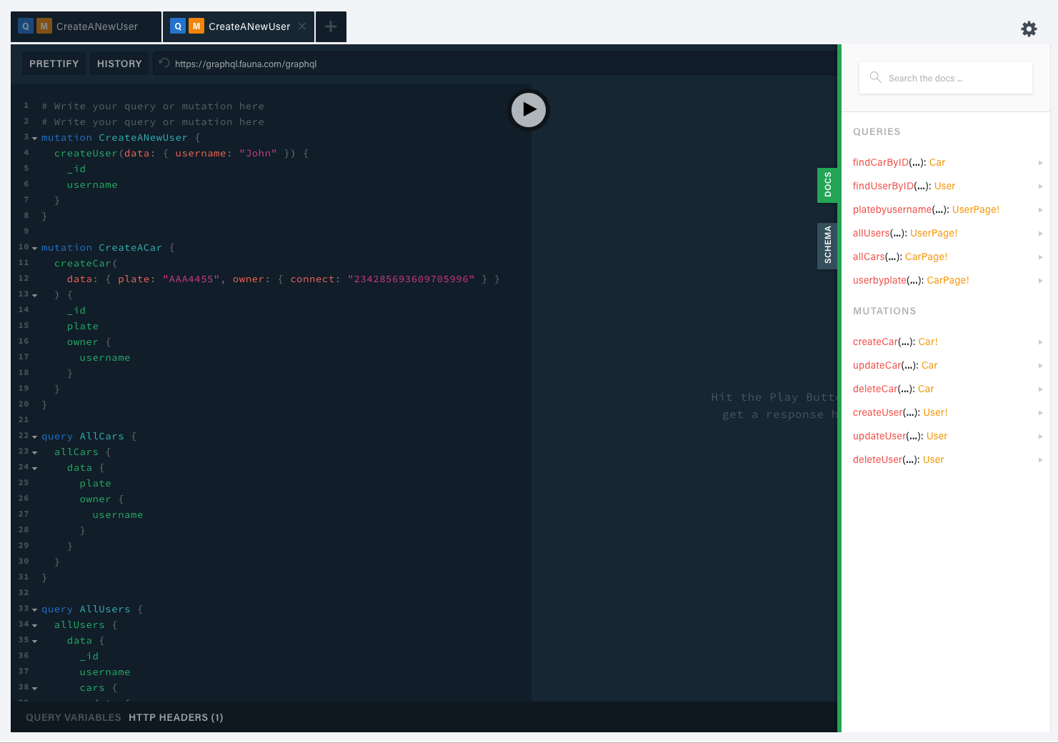Collapse data fold at line 24
The image size is (1058, 743).
(34, 468)
